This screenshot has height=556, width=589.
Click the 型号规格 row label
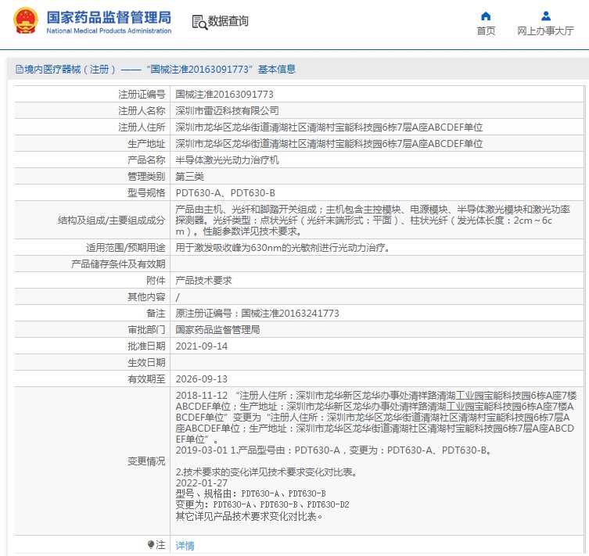(x=146, y=193)
